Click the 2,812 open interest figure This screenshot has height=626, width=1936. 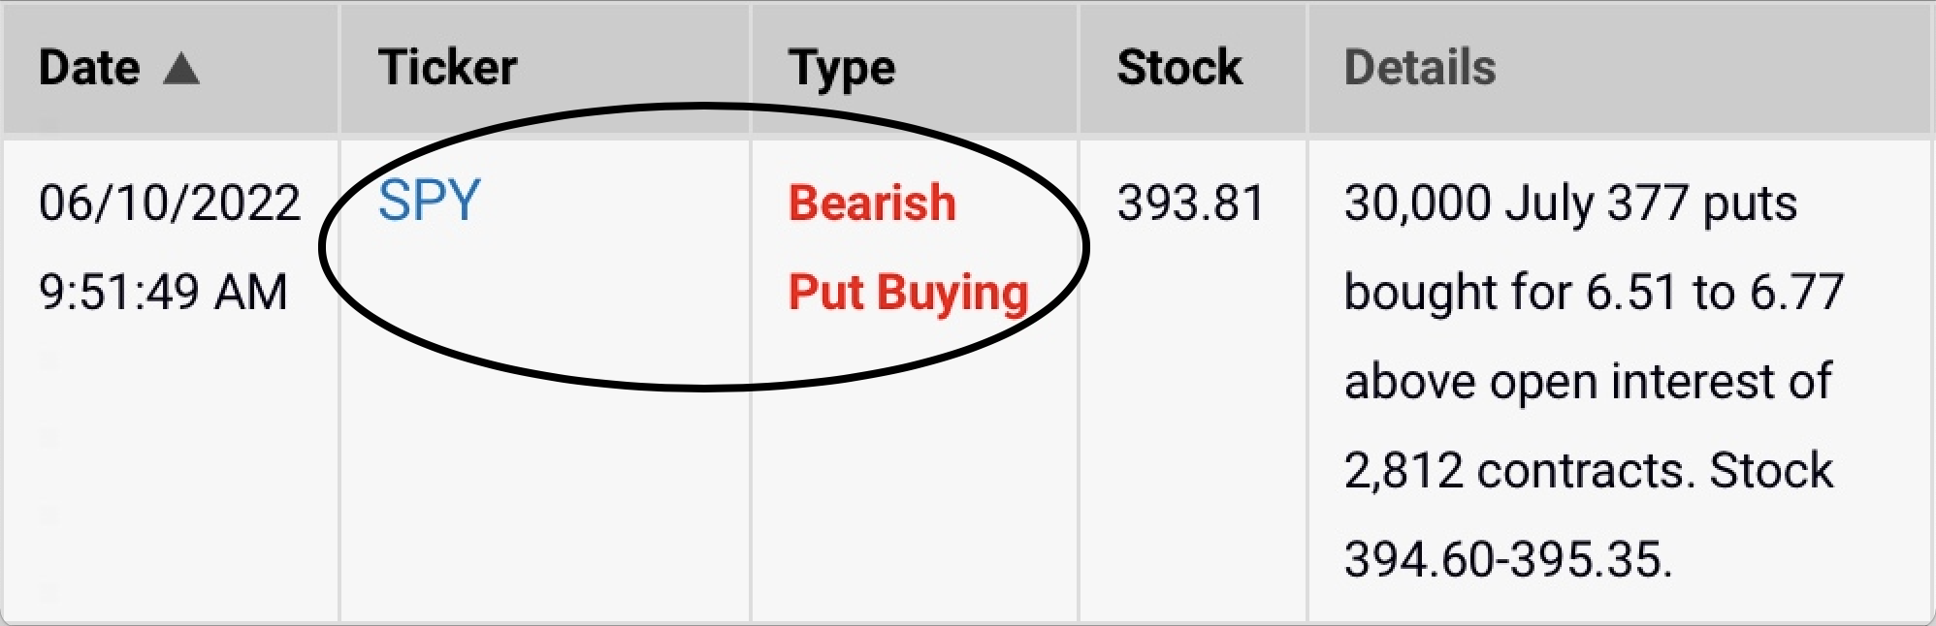pos(1404,471)
